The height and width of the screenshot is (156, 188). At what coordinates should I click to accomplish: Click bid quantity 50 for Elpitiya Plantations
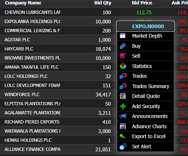[x=108, y=104]
